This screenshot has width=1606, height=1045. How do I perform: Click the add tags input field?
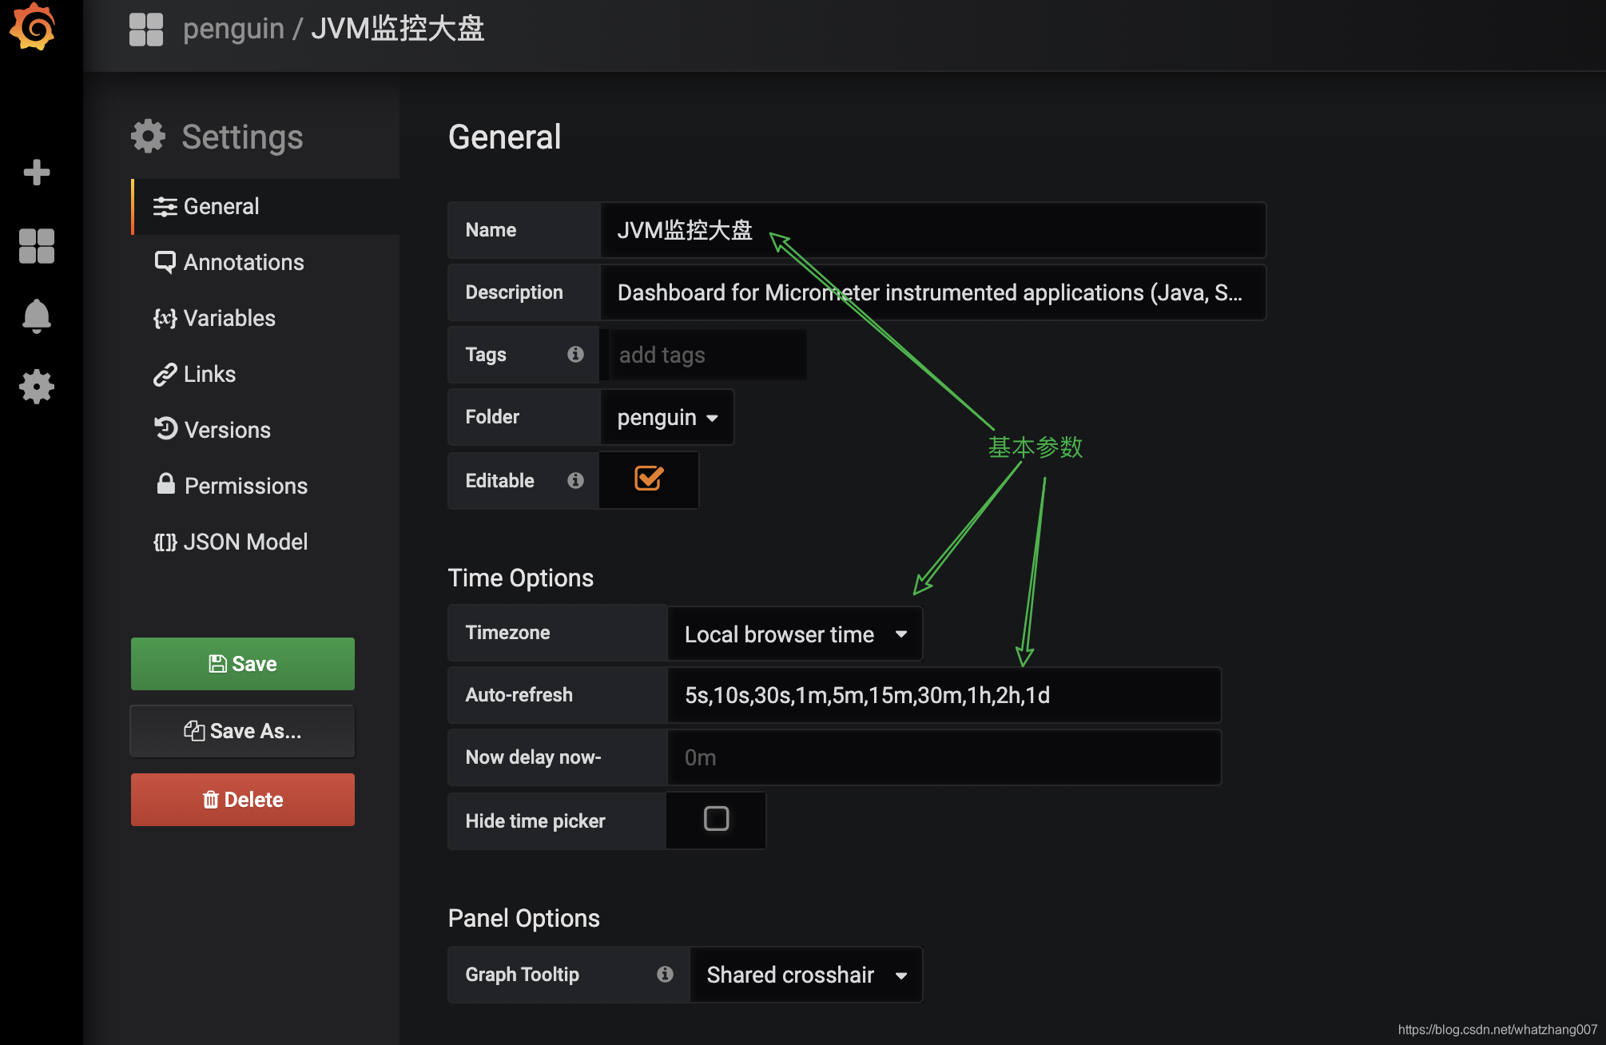coord(707,355)
